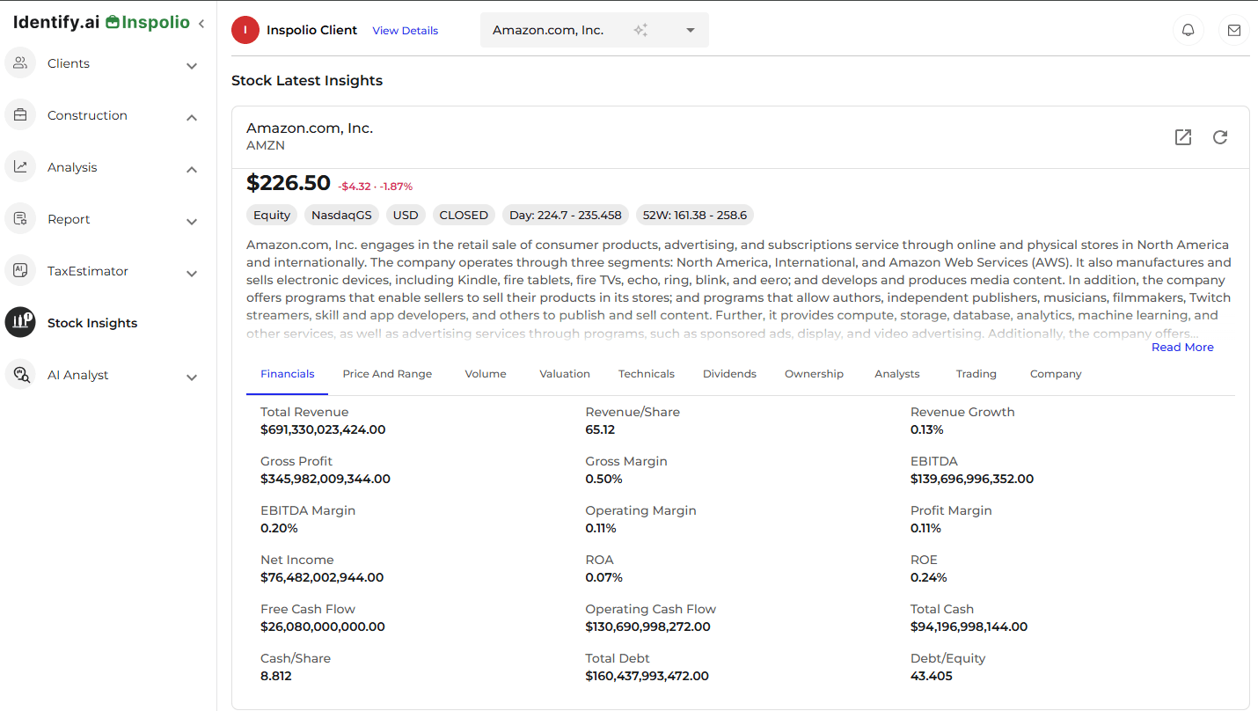This screenshot has height=711, width=1258.
Task: Click the View Details link
Action: [405, 31]
